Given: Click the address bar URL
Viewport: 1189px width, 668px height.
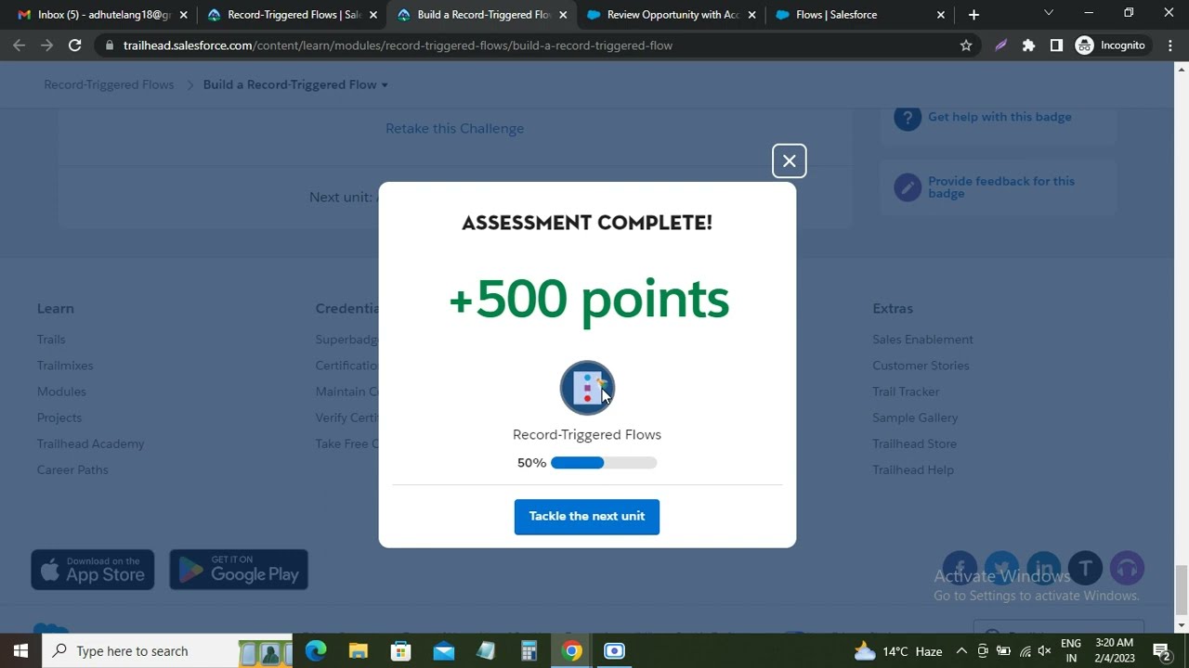Looking at the screenshot, I should click(398, 45).
